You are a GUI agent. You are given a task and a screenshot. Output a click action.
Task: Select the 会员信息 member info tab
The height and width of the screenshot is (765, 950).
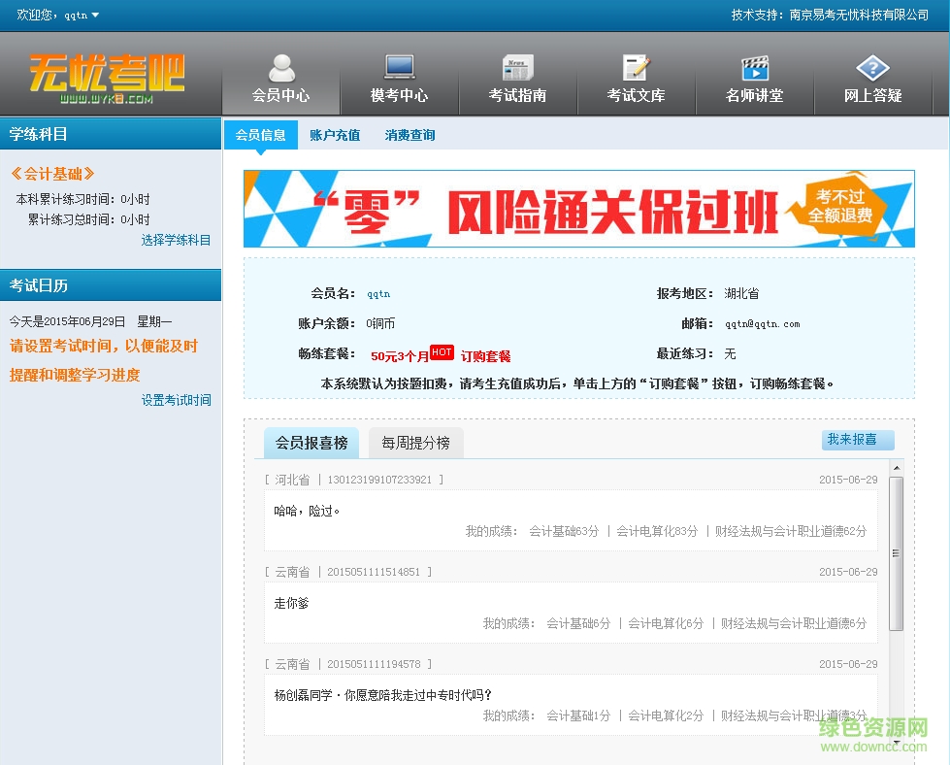click(x=259, y=135)
